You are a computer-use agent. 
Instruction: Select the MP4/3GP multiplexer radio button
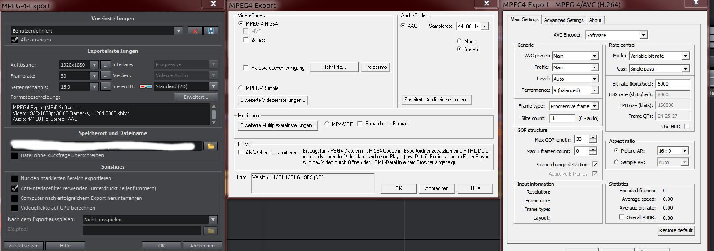[327, 124]
